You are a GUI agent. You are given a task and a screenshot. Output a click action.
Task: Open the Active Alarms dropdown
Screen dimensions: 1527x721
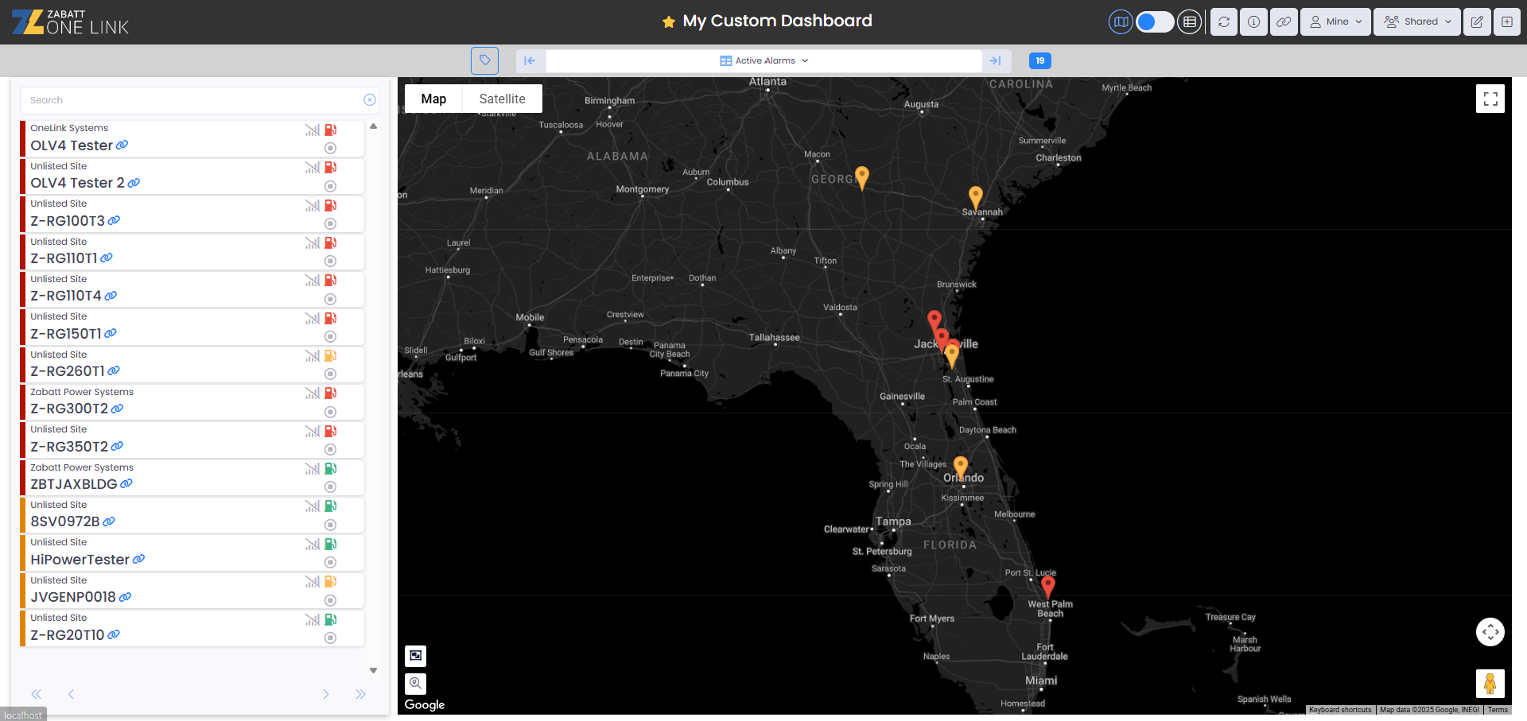pos(763,60)
